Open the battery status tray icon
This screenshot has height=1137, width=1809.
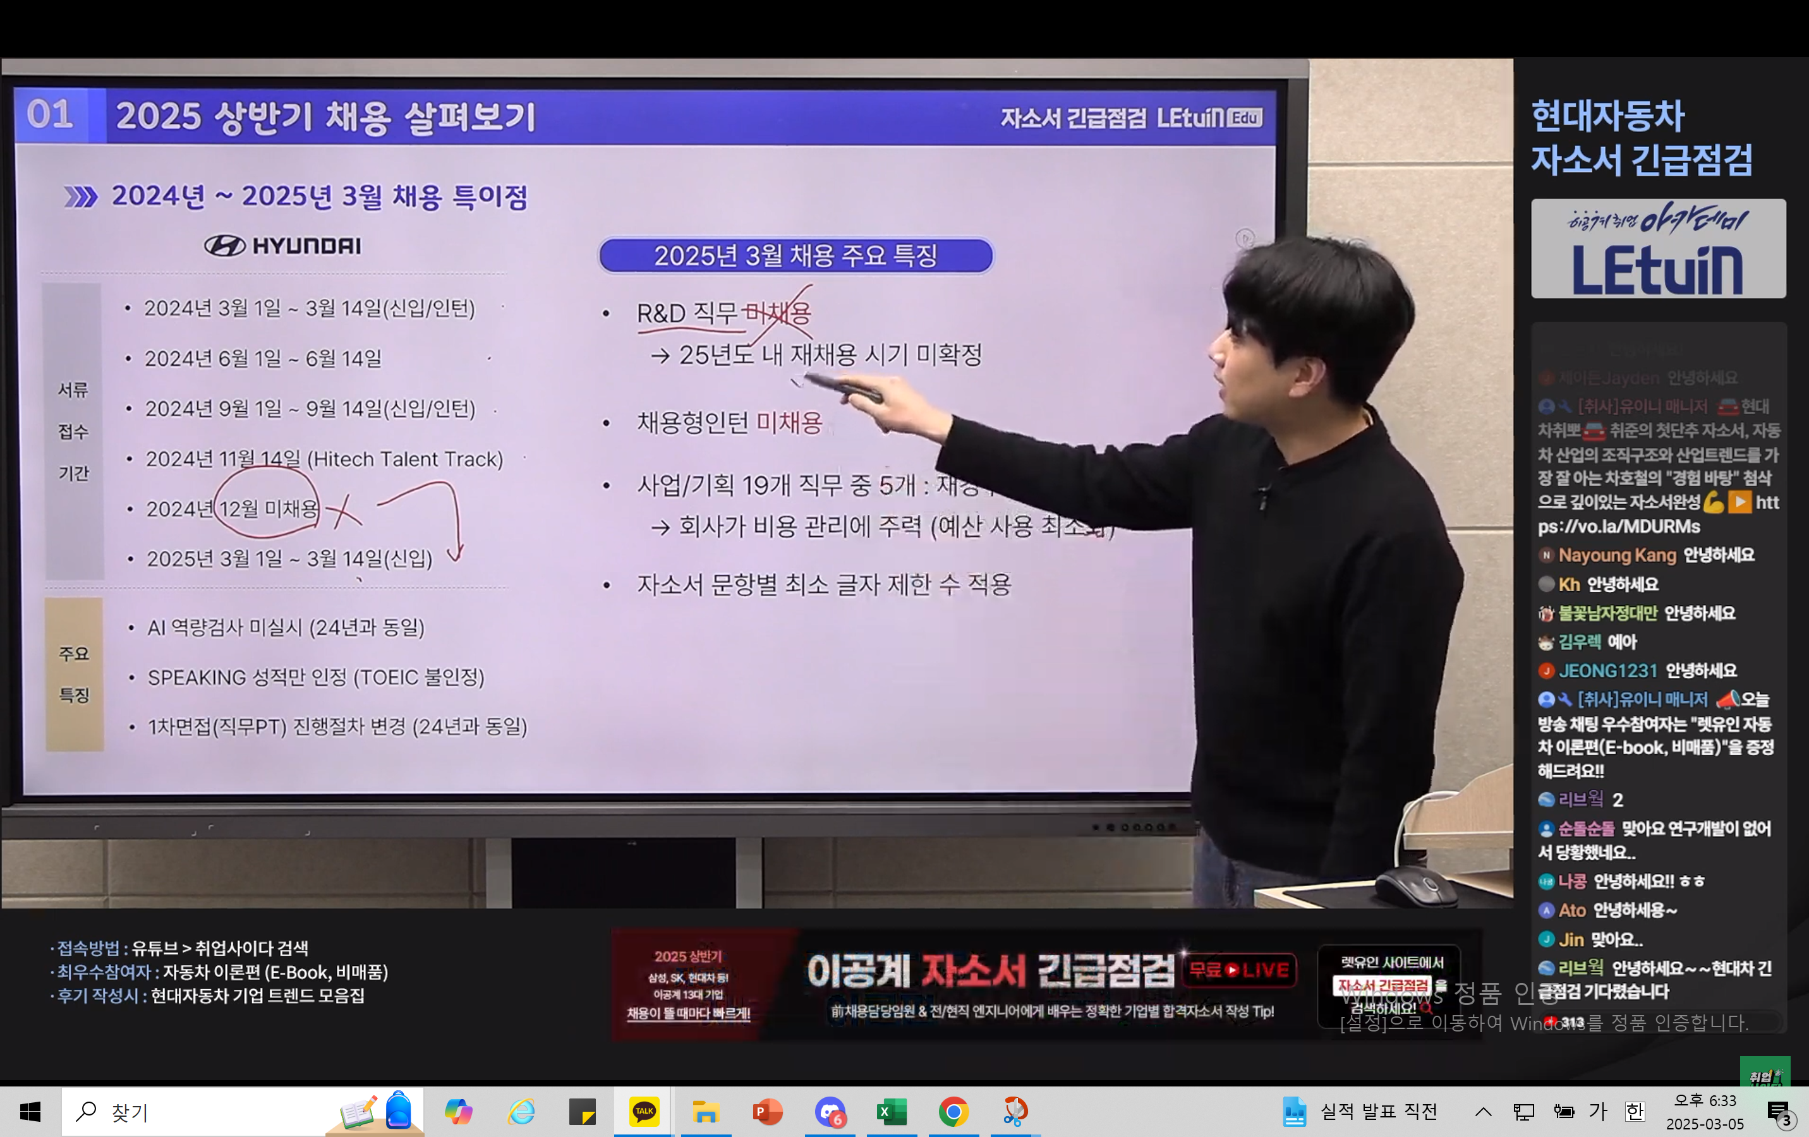tap(1564, 1112)
